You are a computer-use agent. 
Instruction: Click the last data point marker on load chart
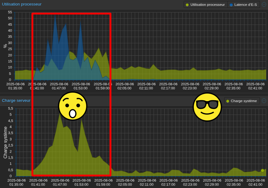(262, 171)
